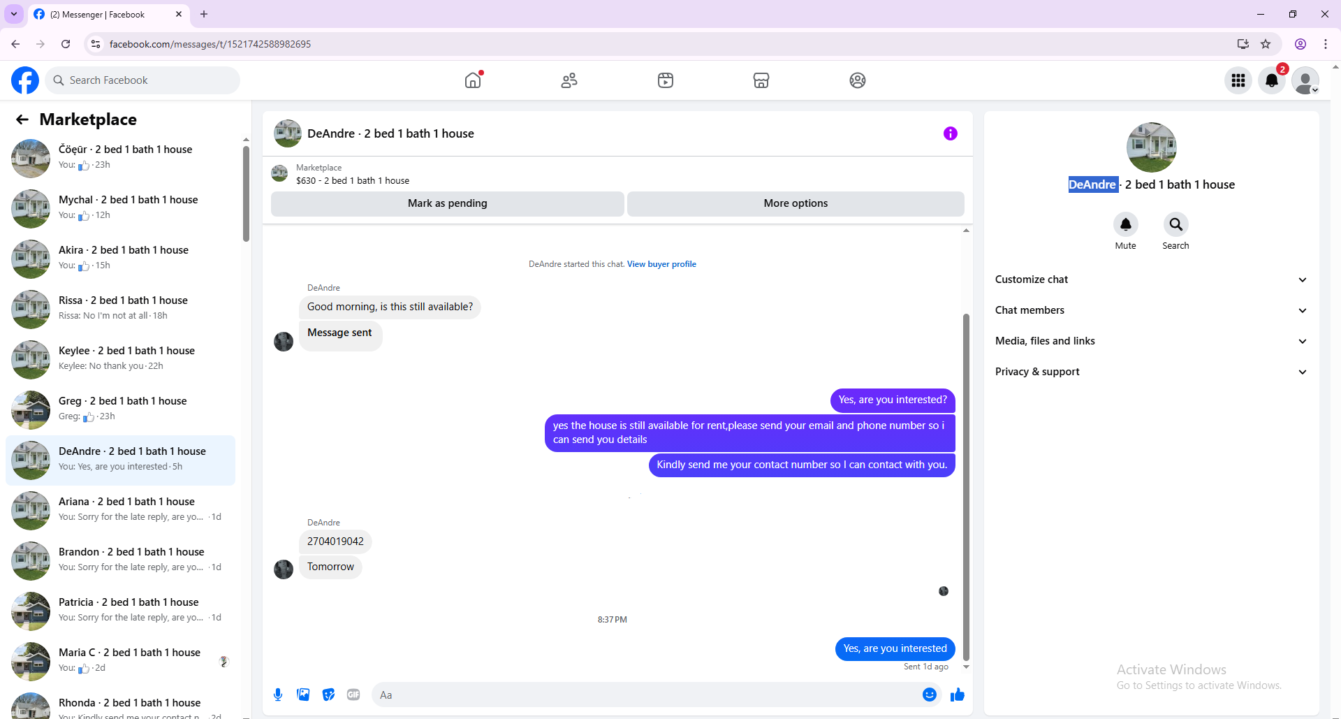Go back using browser back arrow

[15, 44]
